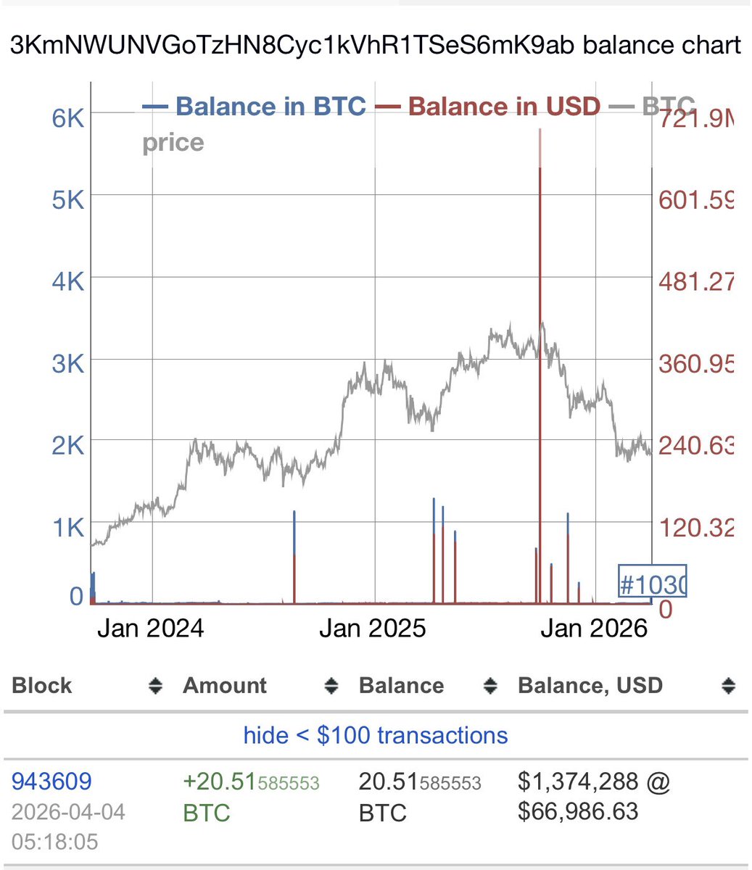The image size is (752, 870).
Task: Click sort arrows beside Balance, USD header
Action: coord(728,686)
